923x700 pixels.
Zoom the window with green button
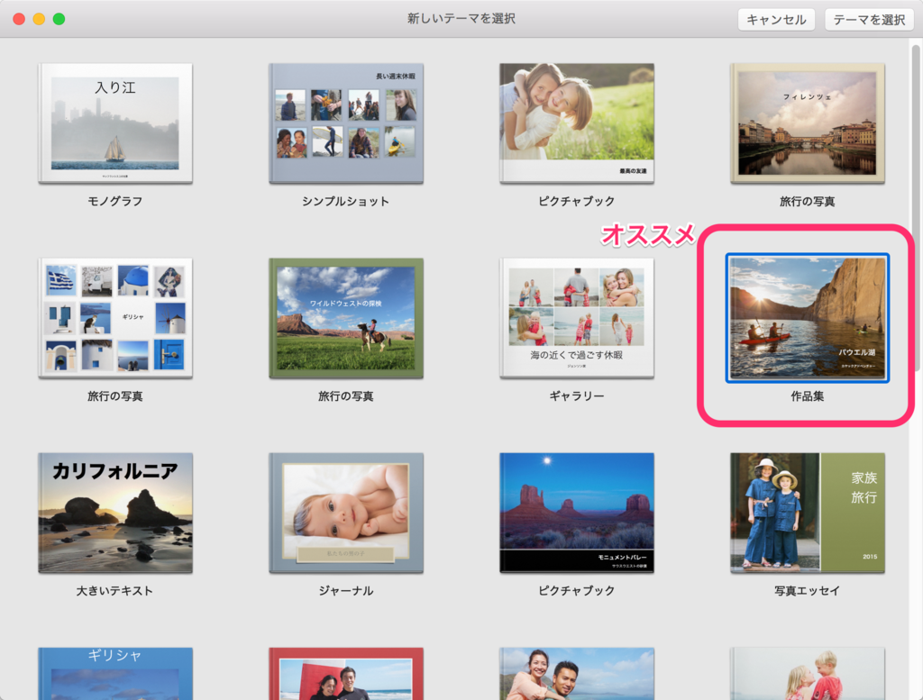(x=59, y=19)
